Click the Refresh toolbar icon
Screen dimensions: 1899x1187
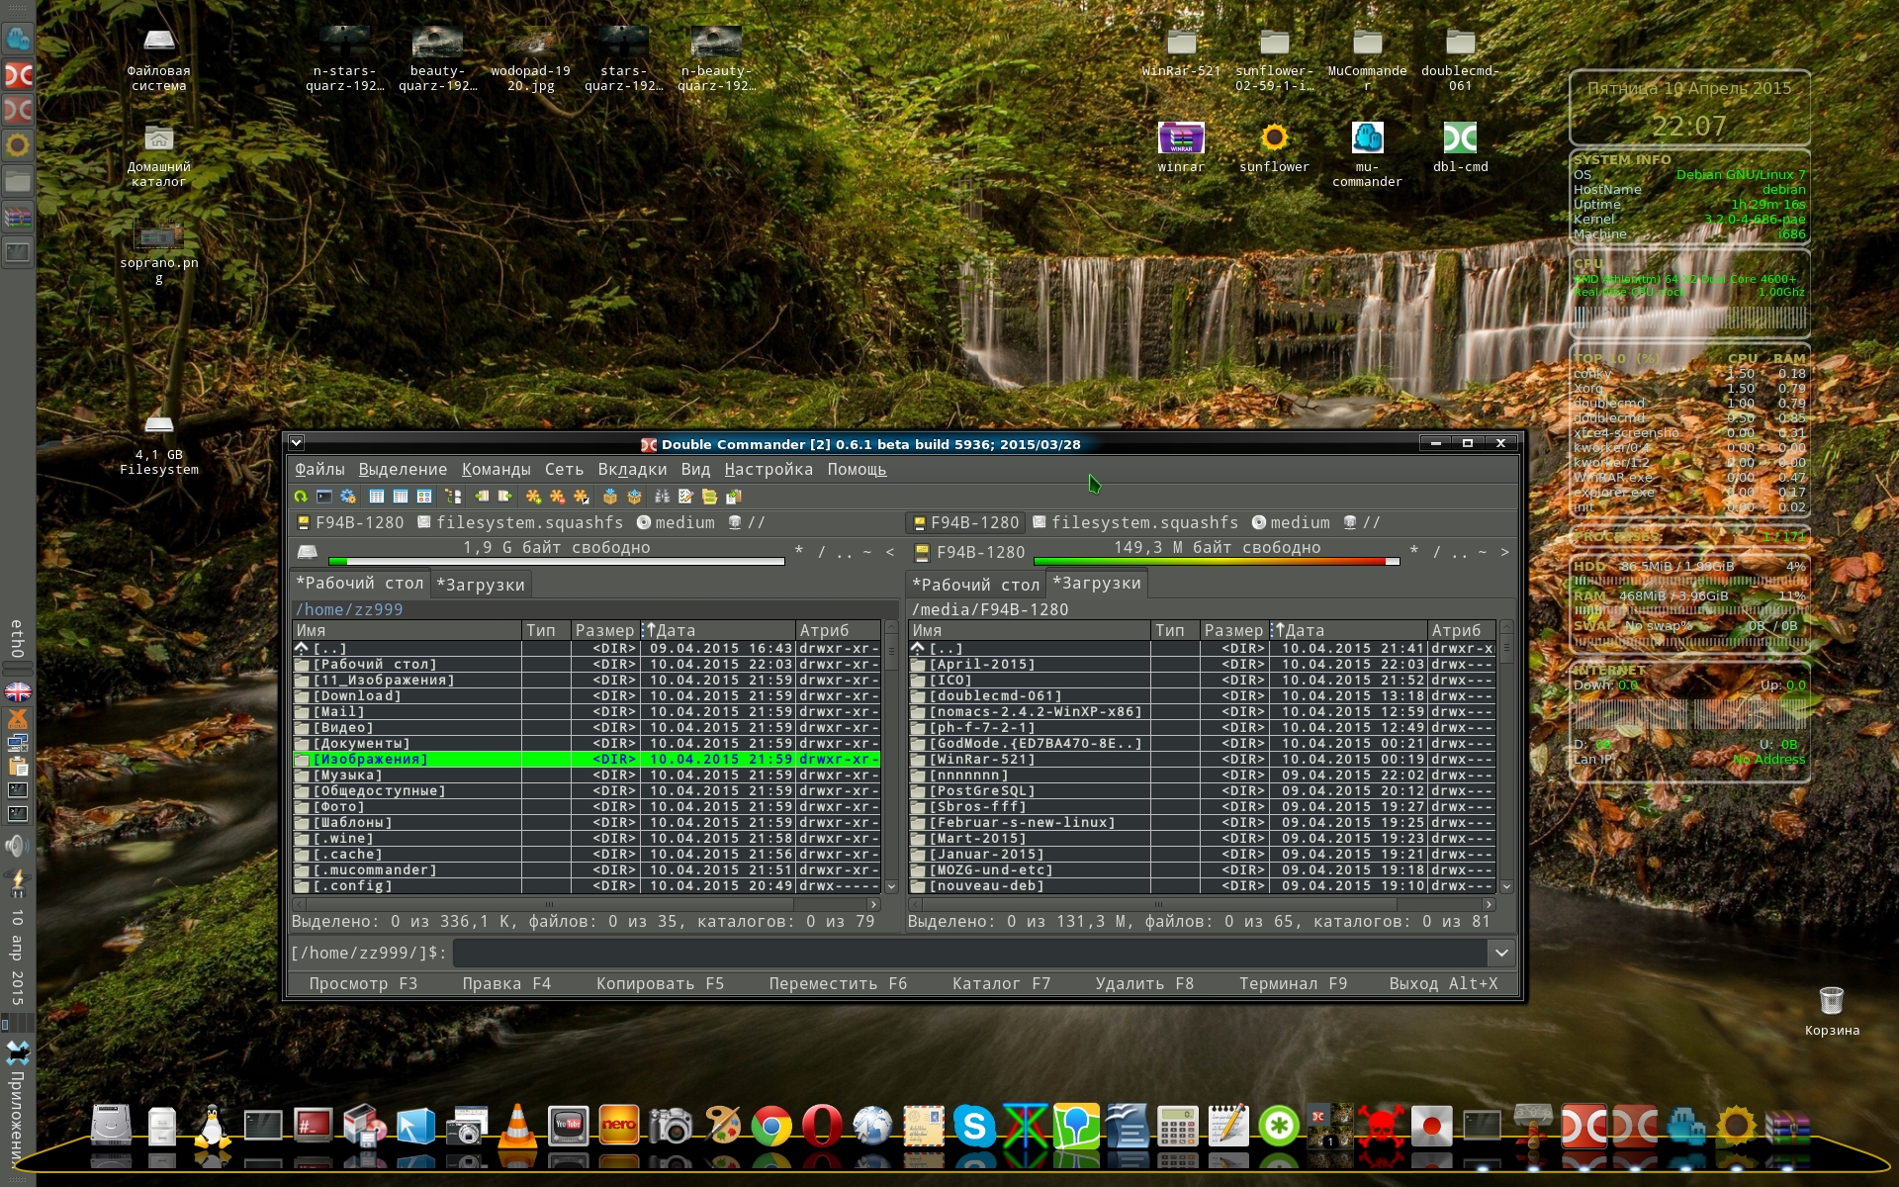click(301, 497)
